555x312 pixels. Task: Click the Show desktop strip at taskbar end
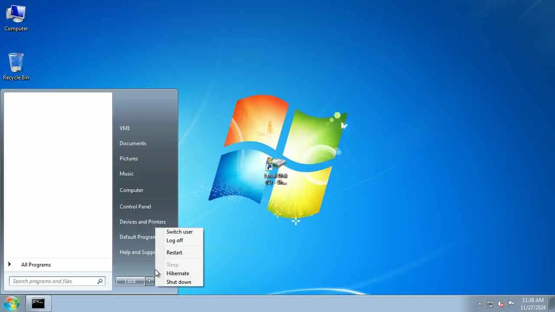click(x=552, y=304)
